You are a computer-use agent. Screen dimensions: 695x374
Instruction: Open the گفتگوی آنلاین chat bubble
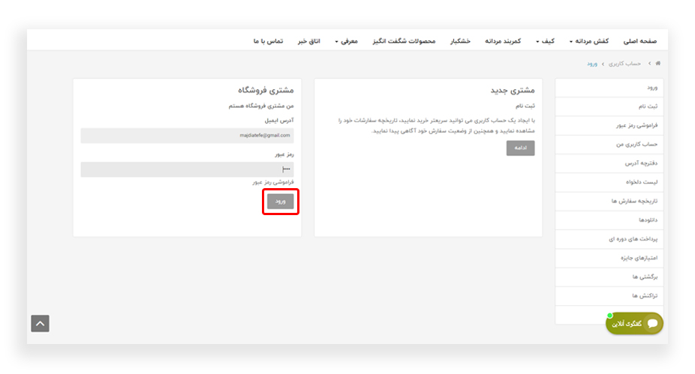point(634,323)
